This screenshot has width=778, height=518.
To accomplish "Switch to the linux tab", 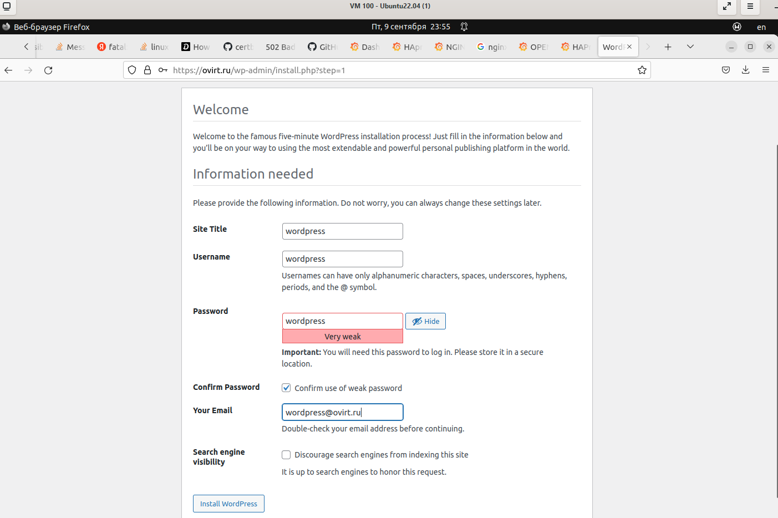I will [154, 47].
